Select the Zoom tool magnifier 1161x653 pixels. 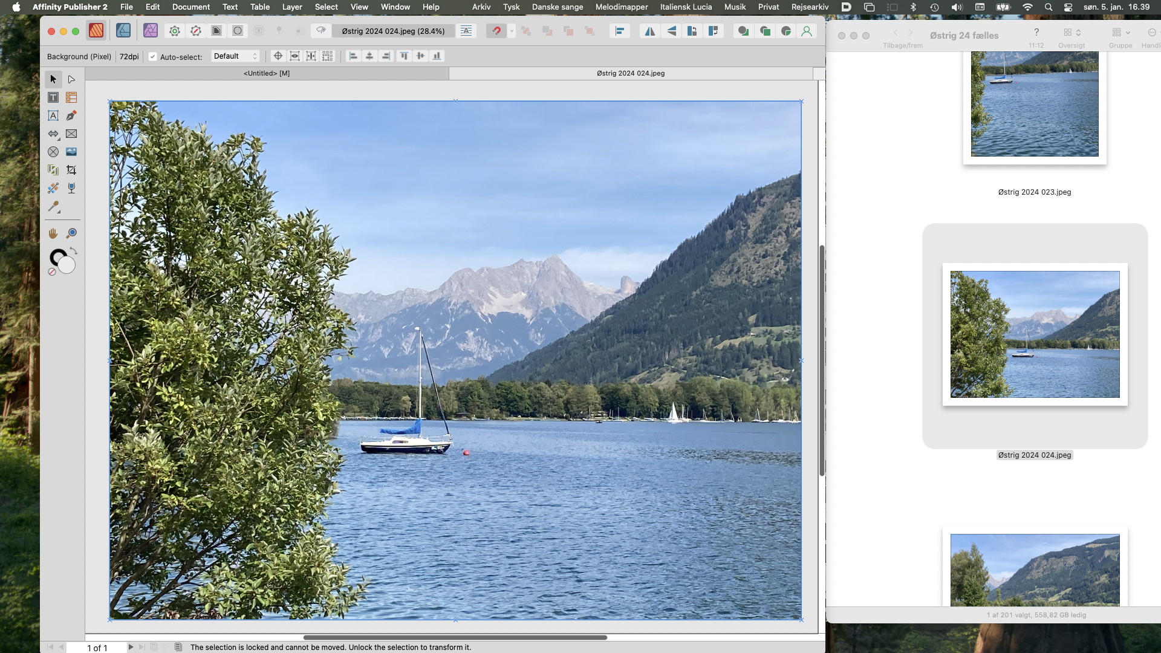click(x=71, y=233)
